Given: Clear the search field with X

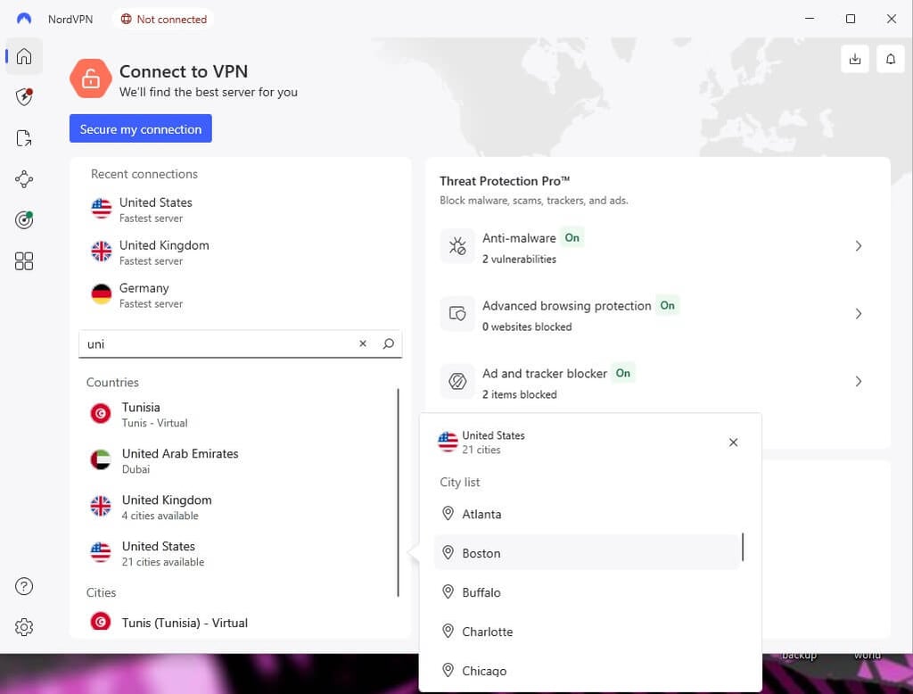Looking at the screenshot, I should tap(363, 343).
